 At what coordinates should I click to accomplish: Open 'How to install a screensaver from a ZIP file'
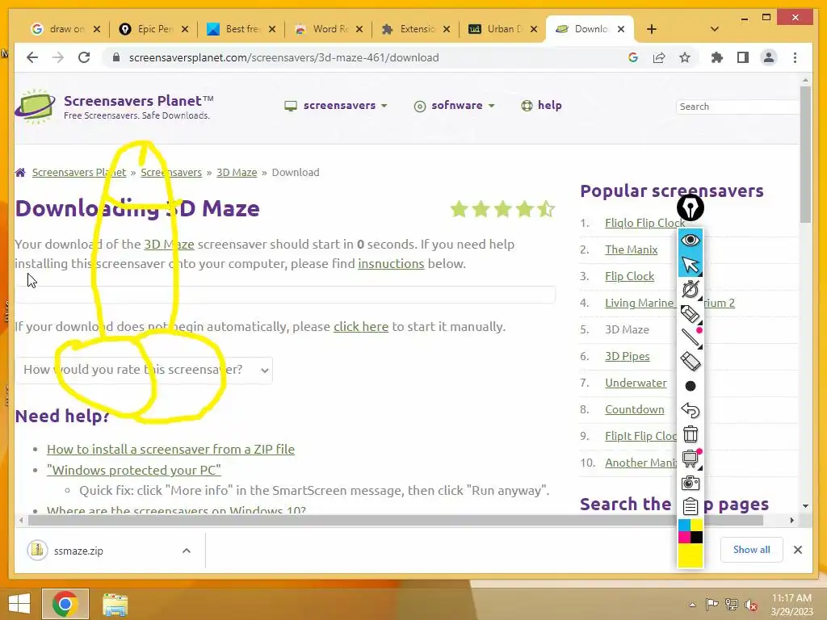[171, 449]
